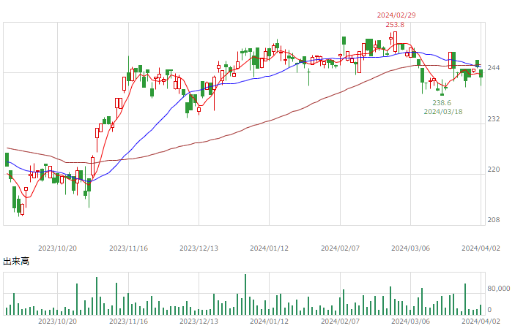
Task: Click the 2024/02/07 date under price chart
Action: coord(340,248)
